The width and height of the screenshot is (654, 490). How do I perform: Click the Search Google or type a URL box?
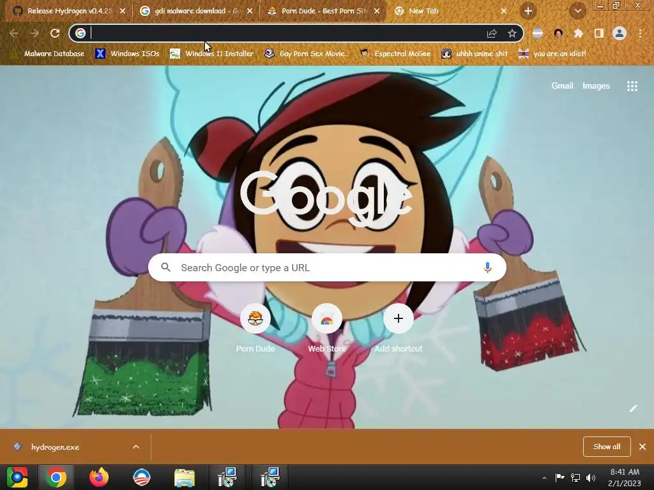pyautogui.click(x=327, y=267)
